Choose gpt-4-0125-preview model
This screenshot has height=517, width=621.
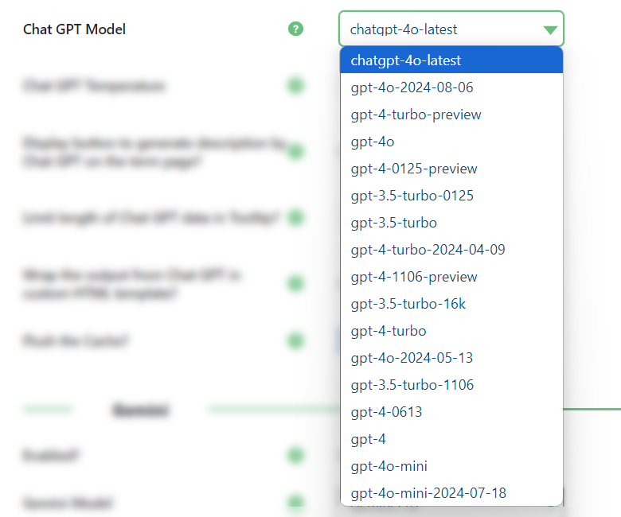[451, 169]
